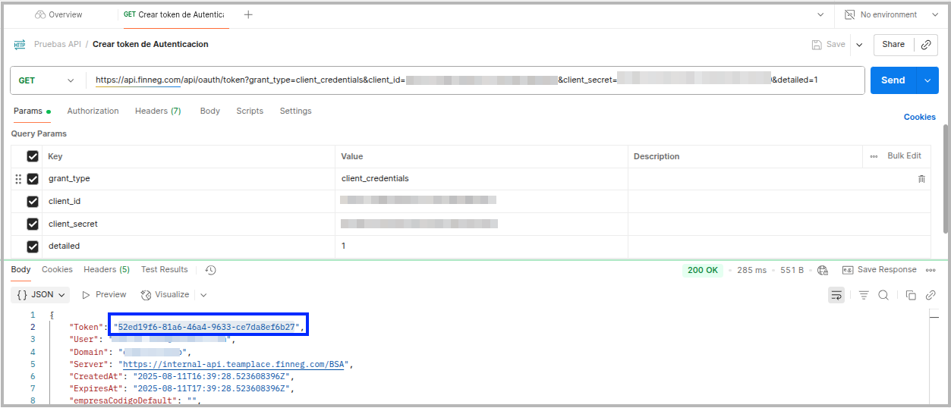Click into the request URL field
The width and height of the screenshot is (951, 408).
475,80
